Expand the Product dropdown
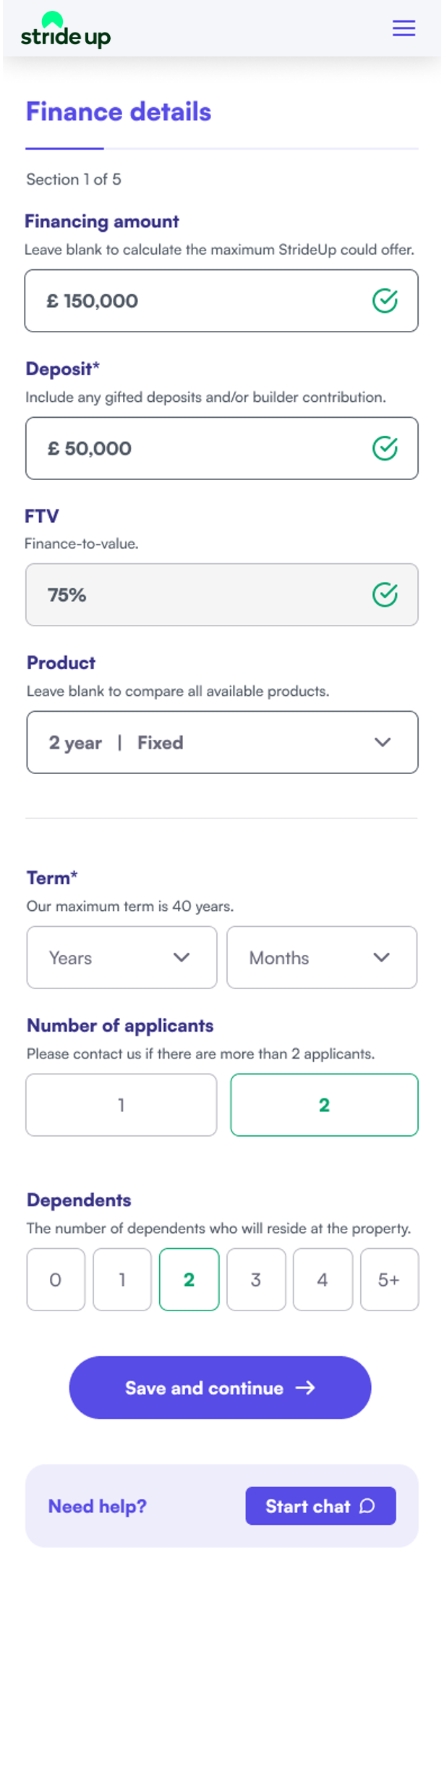The height and width of the screenshot is (1792, 444). click(222, 742)
